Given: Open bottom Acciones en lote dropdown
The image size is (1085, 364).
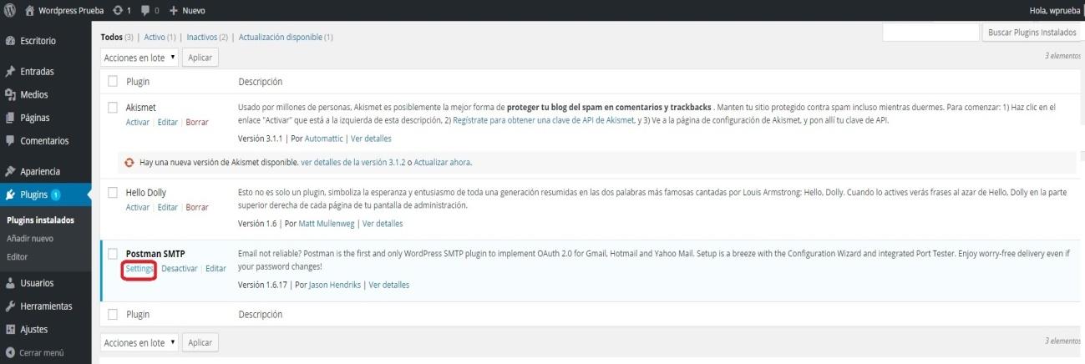Looking at the screenshot, I should [x=139, y=342].
